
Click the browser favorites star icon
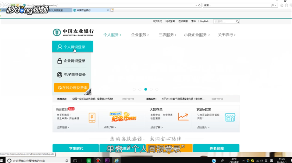tap(287, 5)
